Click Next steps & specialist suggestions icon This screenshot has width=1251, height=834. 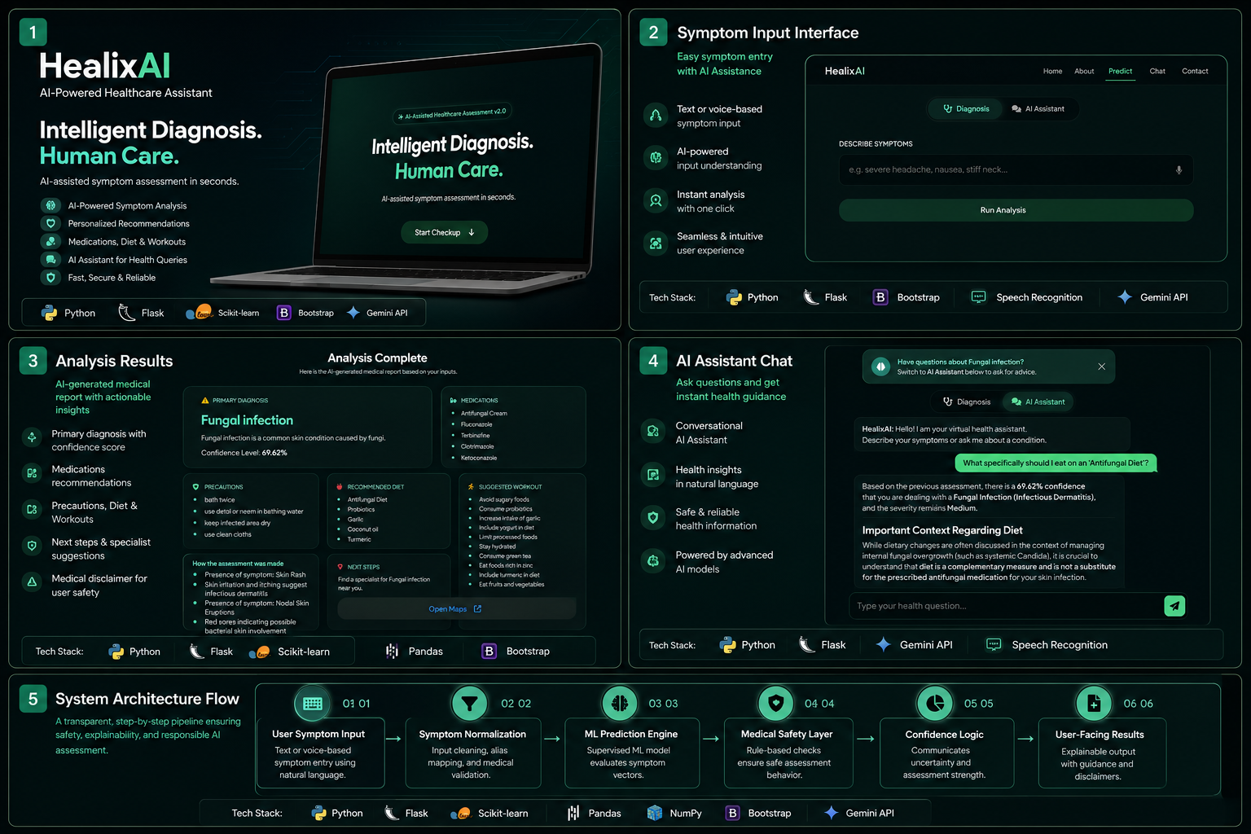(x=32, y=546)
